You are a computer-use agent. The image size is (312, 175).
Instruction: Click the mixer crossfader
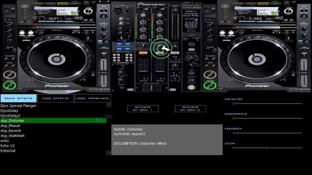(152, 87)
